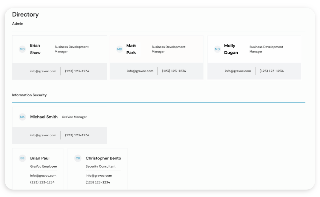Click Molly Dugan's avatar initials icon
The image size is (320, 197).
coord(217,49)
